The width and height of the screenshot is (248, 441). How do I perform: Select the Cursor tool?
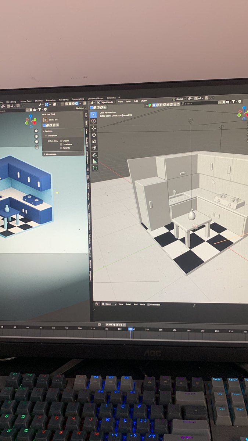tap(94, 121)
